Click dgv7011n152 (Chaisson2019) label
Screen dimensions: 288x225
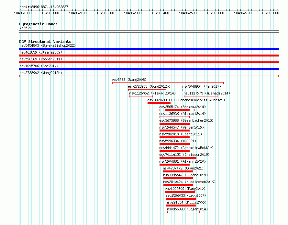tap(184, 155)
